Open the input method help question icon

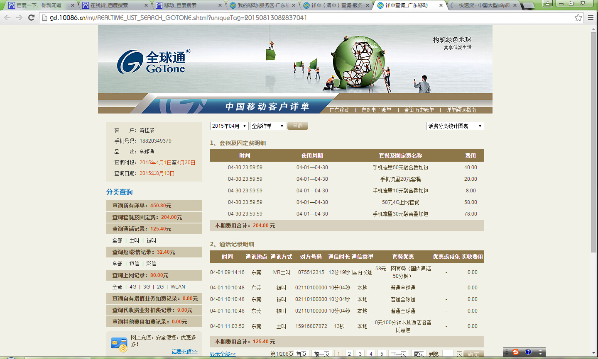coord(528,352)
